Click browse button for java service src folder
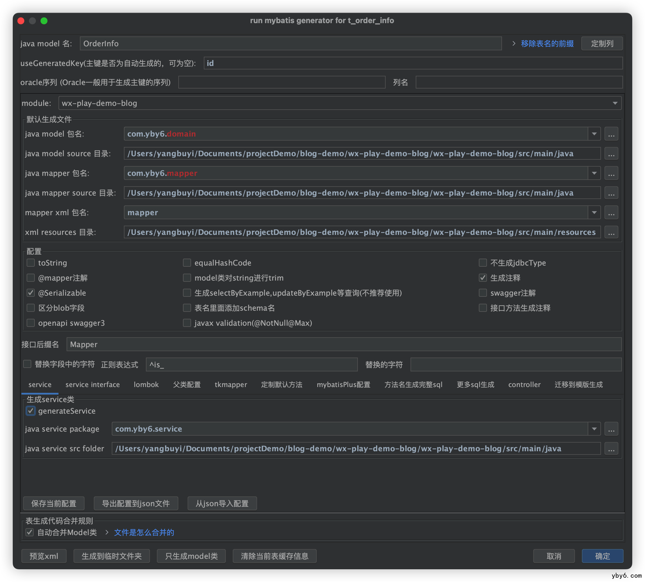 click(611, 449)
